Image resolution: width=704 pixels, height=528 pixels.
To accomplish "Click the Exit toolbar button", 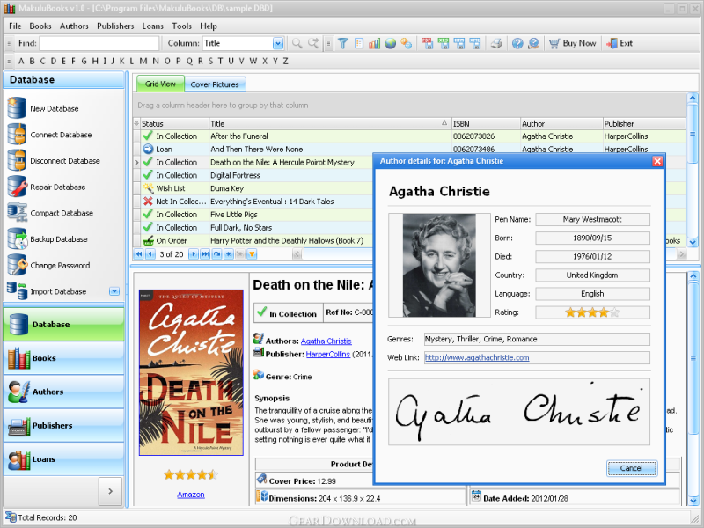I will 620,43.
